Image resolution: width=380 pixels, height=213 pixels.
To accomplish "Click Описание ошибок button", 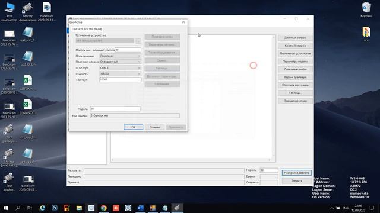I will [x=295, y=69].
